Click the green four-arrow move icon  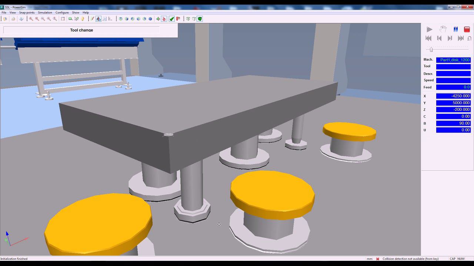pyautogui.click(x=158, y=19)
